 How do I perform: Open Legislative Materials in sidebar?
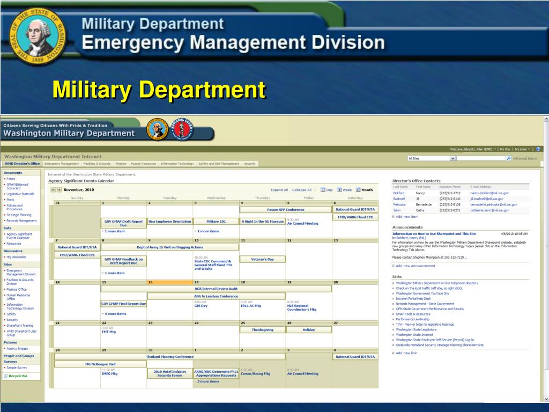point(20,194)
